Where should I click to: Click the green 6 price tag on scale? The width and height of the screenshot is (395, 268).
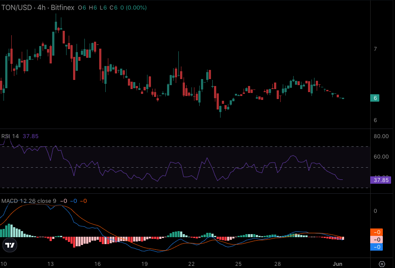coord(375,98)
